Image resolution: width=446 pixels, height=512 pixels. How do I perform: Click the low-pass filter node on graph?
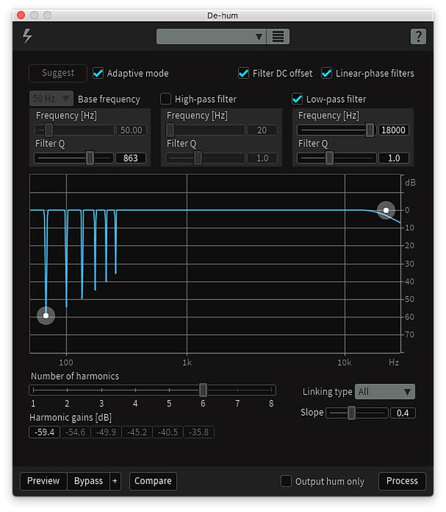tap(386, 211)
